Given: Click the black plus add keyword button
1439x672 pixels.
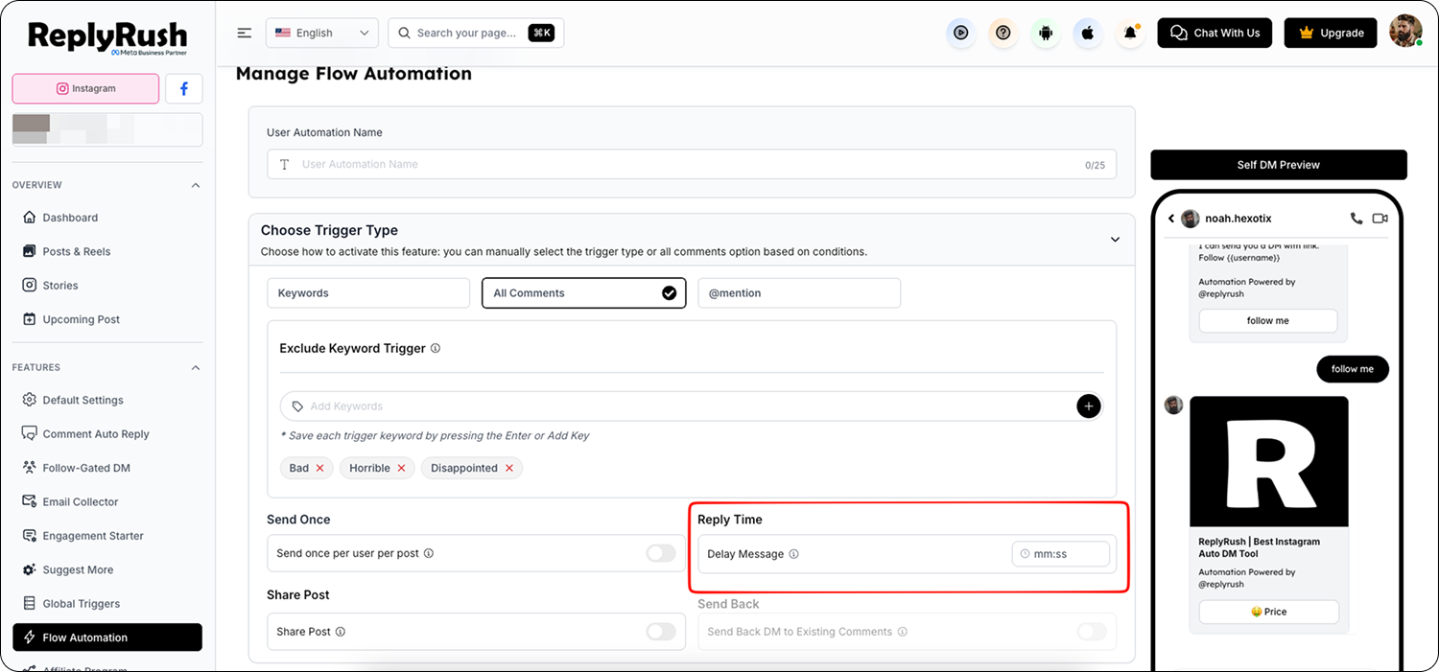Looking at the screenshot, I should 1089,406.
